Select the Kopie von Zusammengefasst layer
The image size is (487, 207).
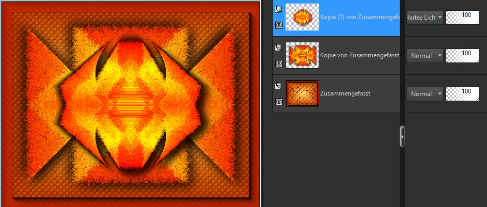[359, 55]
